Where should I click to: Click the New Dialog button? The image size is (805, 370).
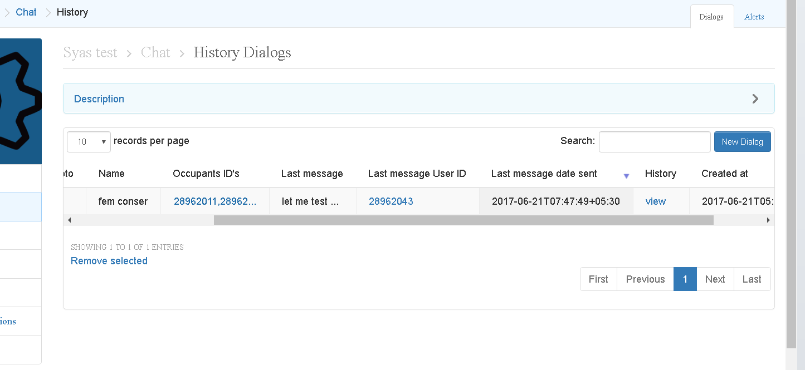tap(742, 141)
